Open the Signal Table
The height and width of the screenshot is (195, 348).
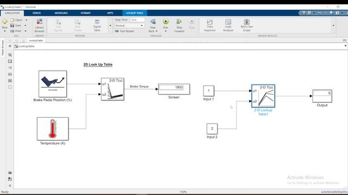[97, 25]
